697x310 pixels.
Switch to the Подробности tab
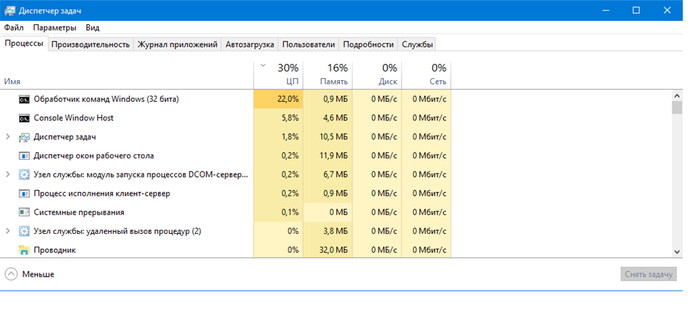click(368, 44)
